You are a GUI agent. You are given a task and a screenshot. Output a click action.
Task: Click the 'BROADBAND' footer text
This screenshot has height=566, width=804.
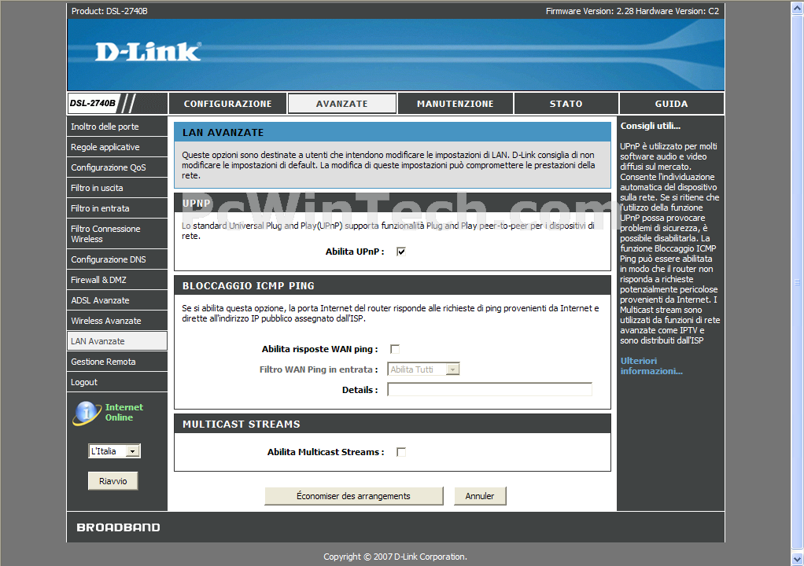[119, 527]
